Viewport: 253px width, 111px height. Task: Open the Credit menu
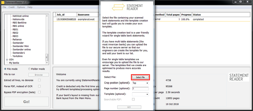point(11,7)
